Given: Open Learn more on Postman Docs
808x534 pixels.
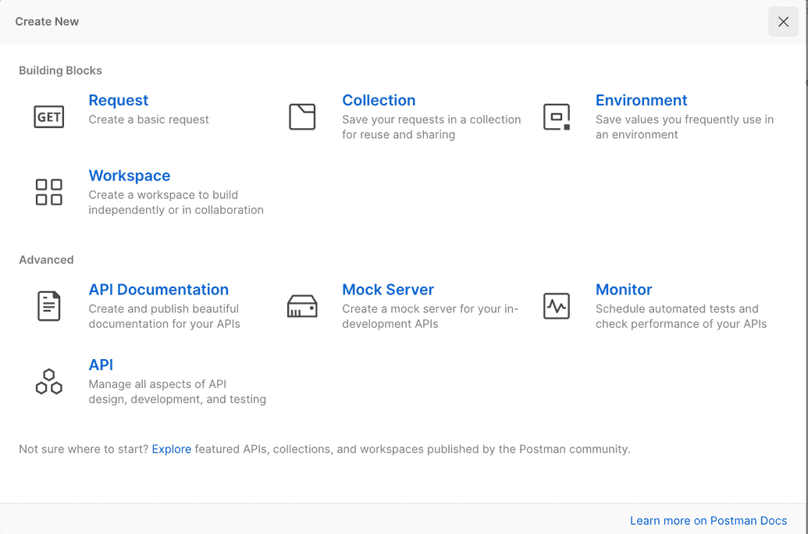Looking at the screenshot, I should click(x=708, y=521).
